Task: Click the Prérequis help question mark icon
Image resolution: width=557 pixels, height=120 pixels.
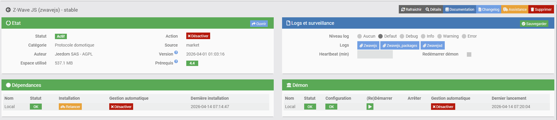Action: point(176,61)
